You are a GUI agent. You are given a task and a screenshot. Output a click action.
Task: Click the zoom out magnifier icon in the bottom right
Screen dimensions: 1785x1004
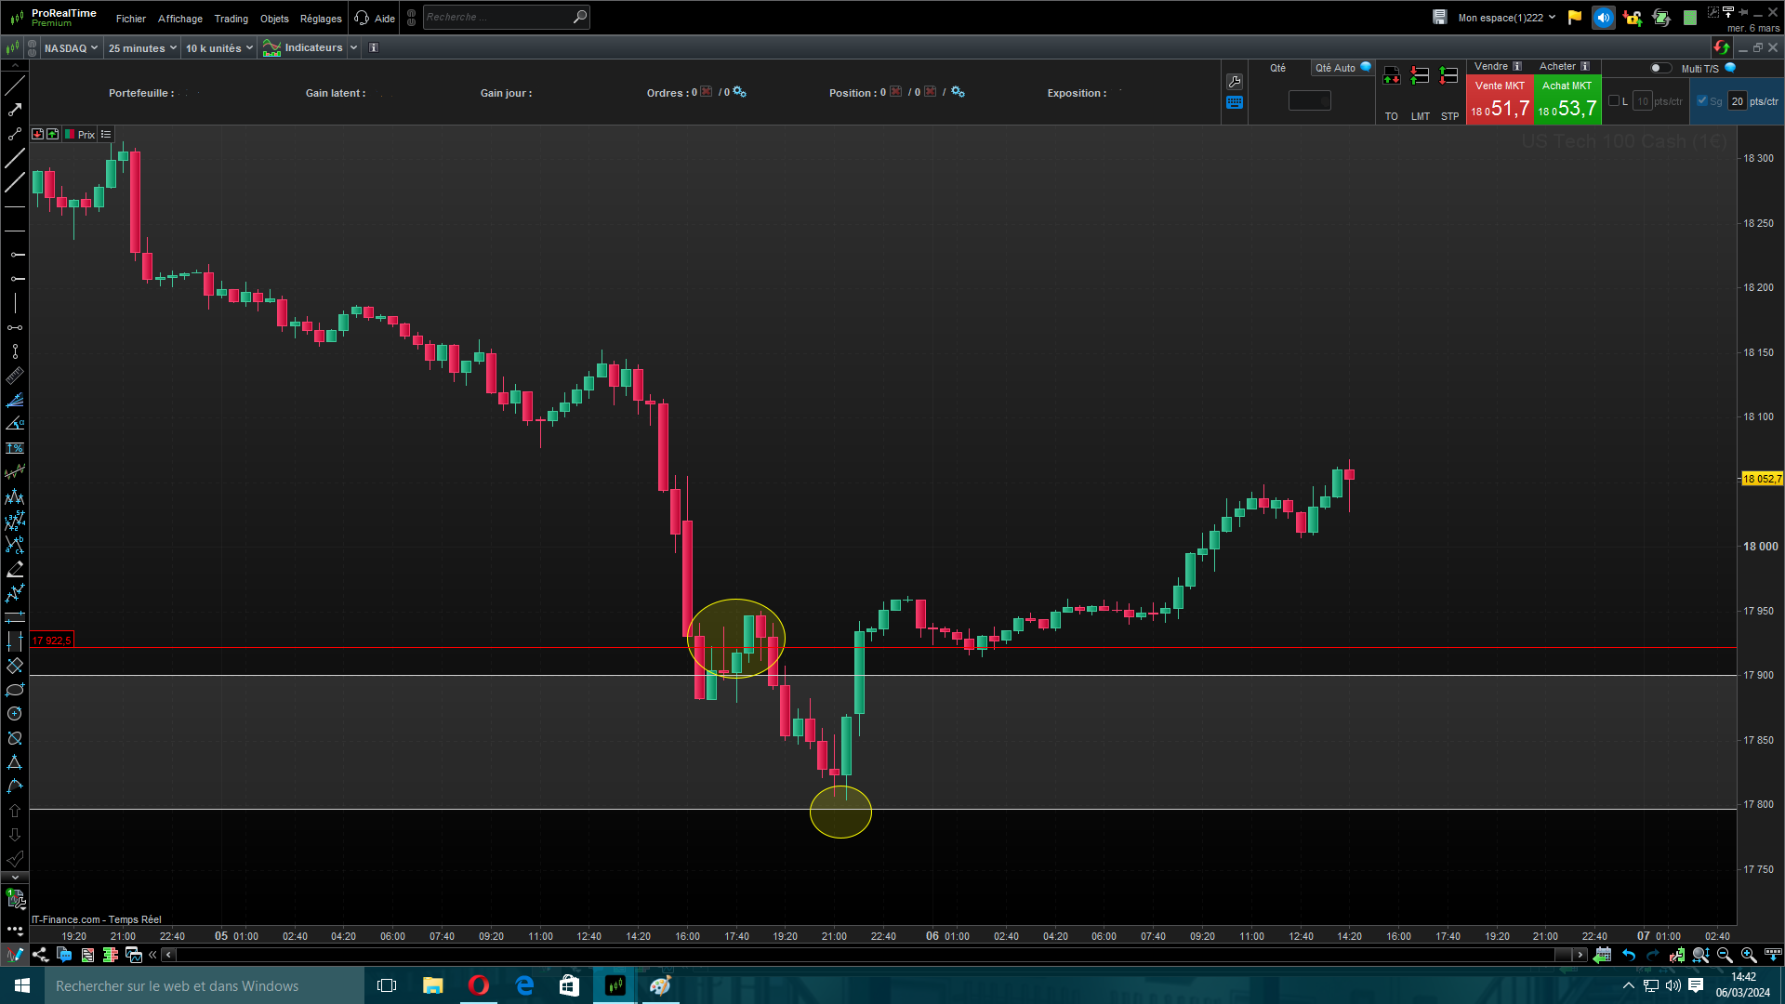click(x=1725, y=955)
